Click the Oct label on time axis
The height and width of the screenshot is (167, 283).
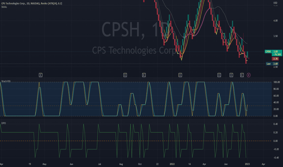(x=140, y=164)
